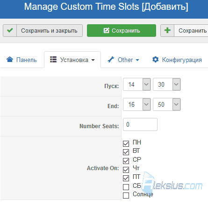Focus the Number Seats input field
The height and width of the screenshot is (206, 208).
point(140,124)
